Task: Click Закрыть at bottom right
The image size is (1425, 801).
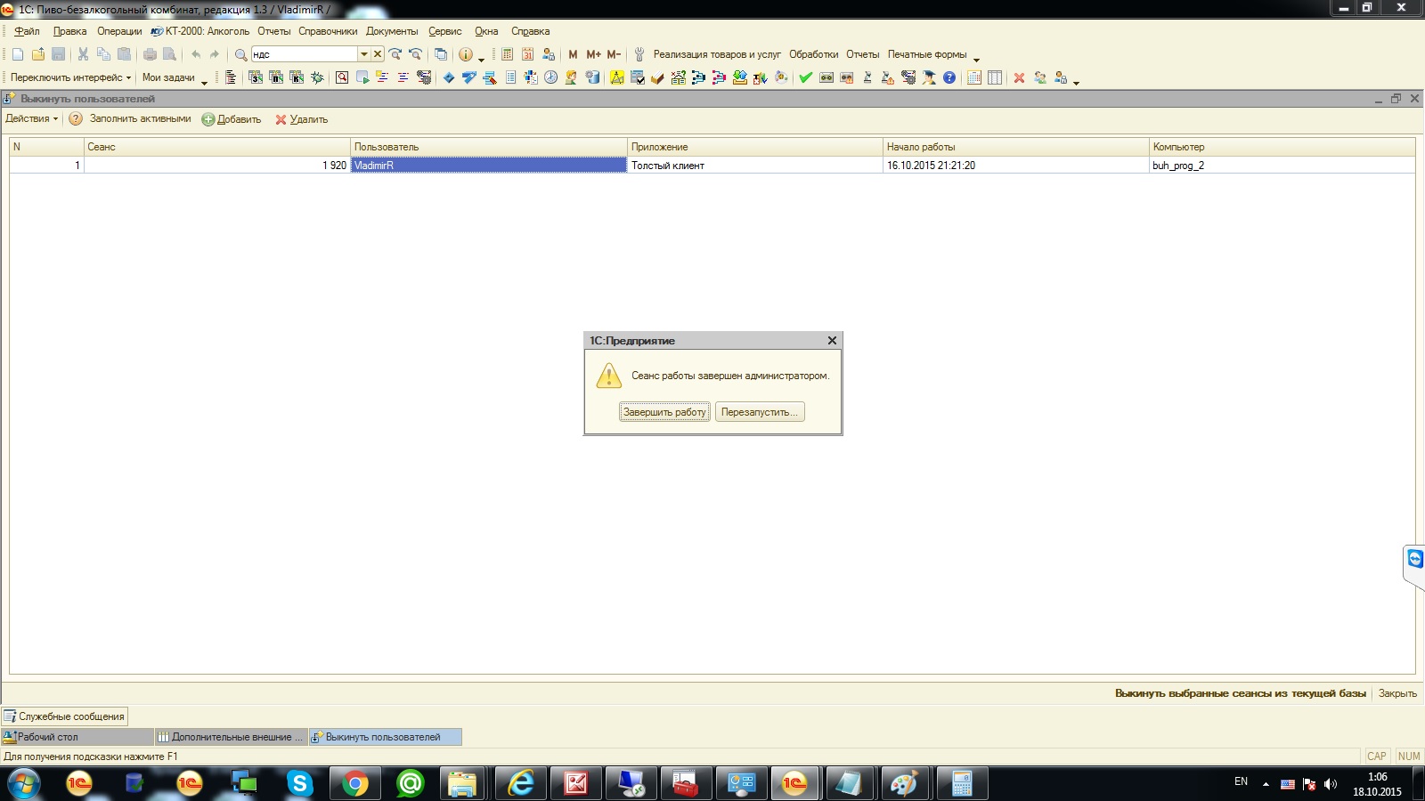Action: click(1397, 693)
